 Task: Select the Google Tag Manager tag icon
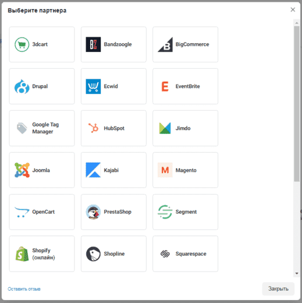click(22, 128)
